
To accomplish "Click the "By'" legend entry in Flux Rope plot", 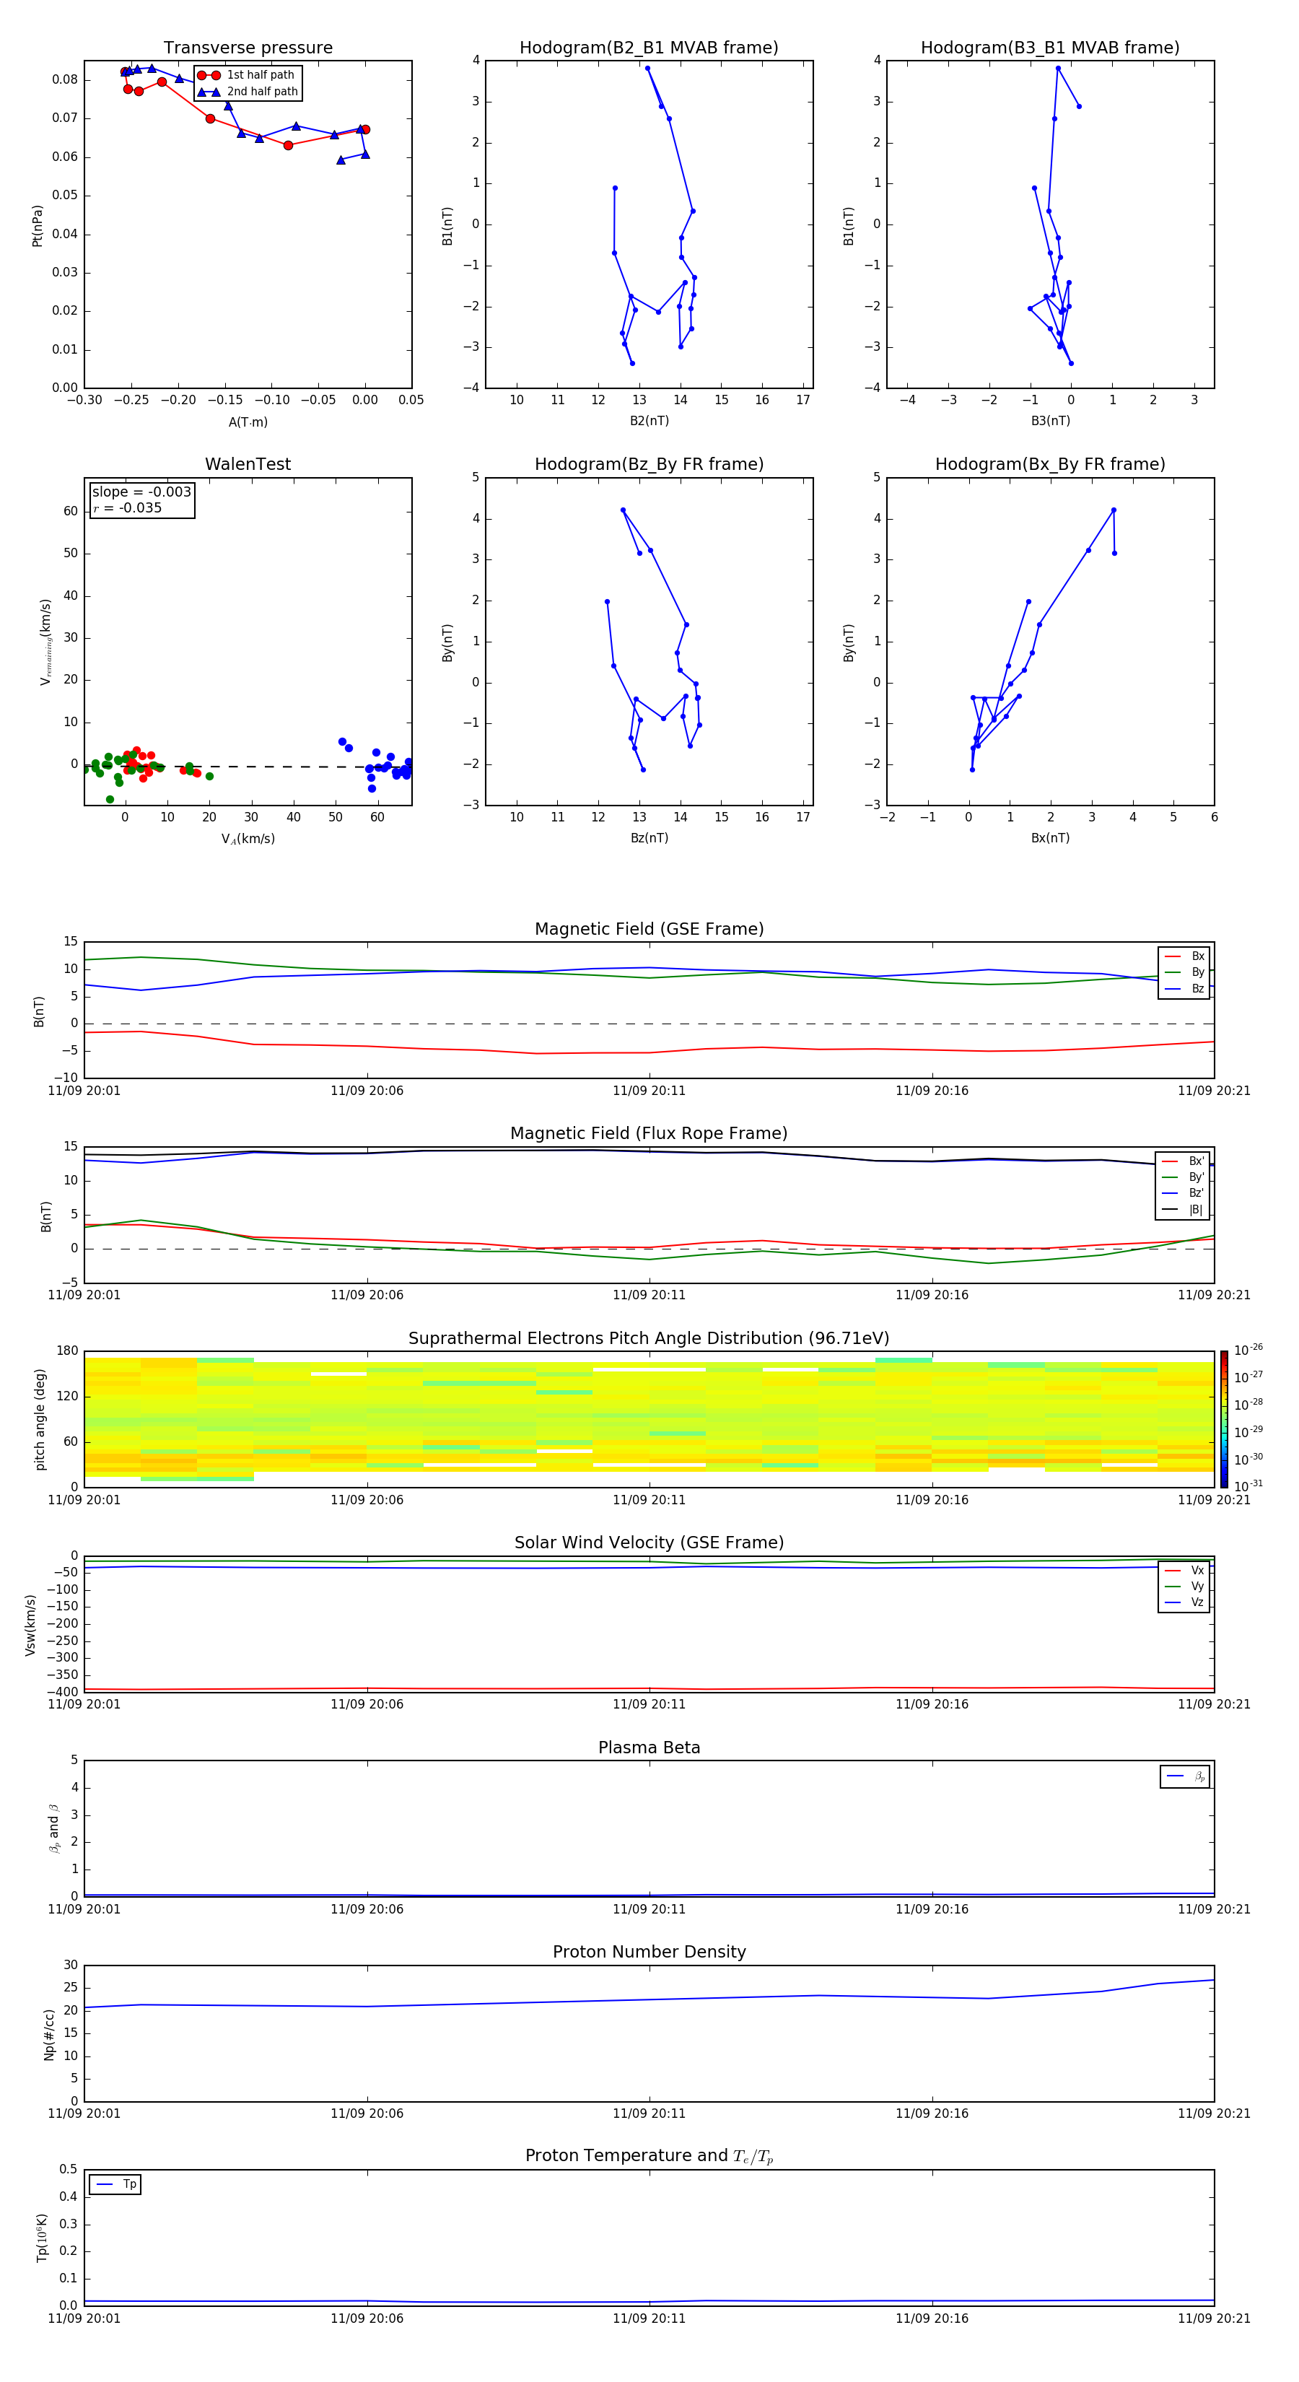I will [x=1183, y=1177].
